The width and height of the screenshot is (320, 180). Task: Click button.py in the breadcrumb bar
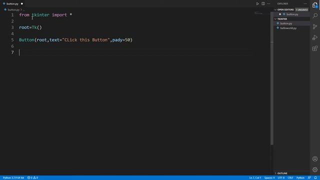[x=13, y=9]
